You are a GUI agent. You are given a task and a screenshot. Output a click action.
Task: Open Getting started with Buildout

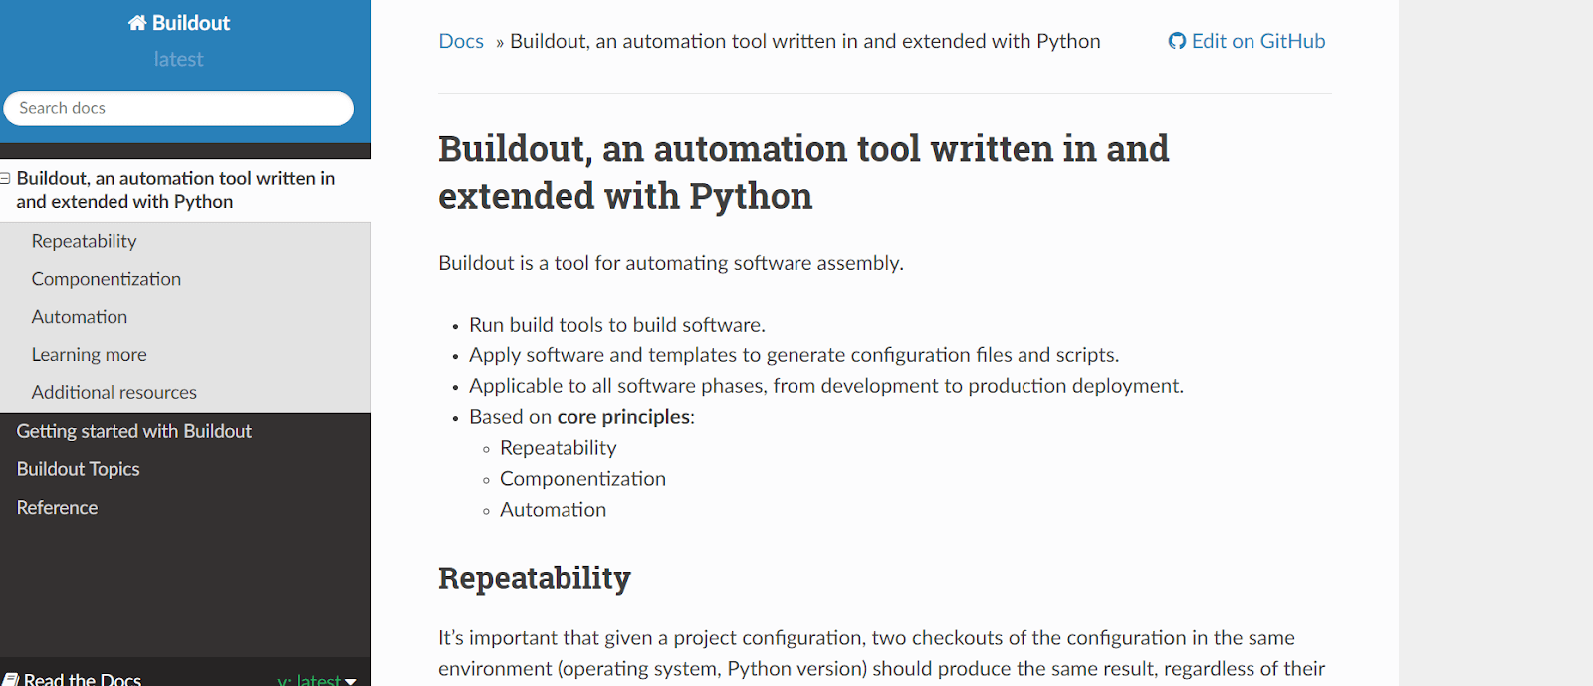133,431
